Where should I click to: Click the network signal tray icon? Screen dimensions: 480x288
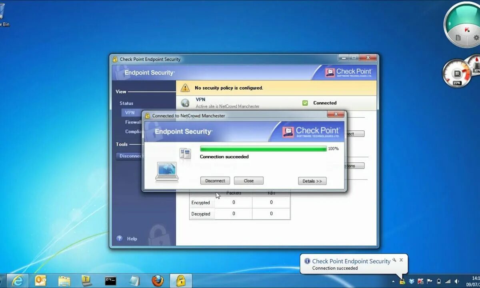448,281
